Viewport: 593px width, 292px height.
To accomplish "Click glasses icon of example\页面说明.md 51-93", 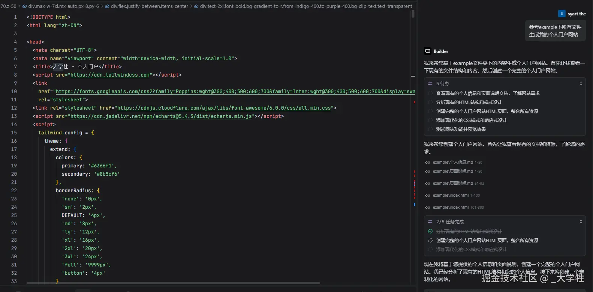I will point(428,184).
